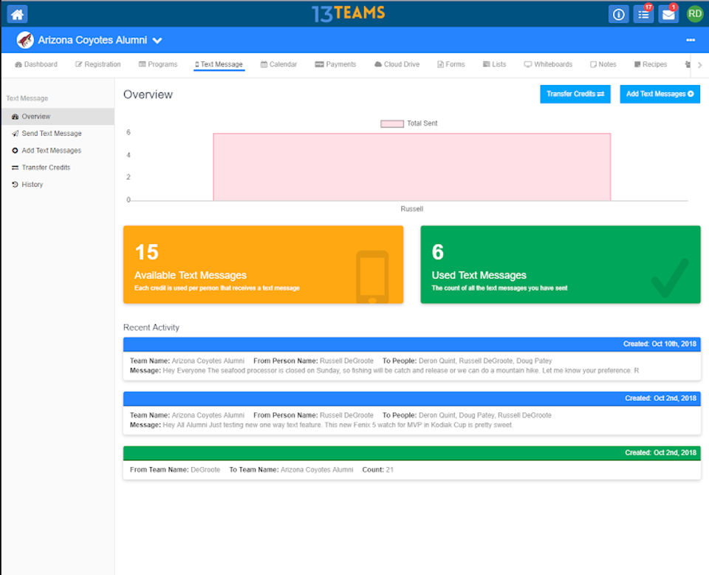Click the blue Transfer Credits button
709x575 pixels.
[x=575, y=94]
